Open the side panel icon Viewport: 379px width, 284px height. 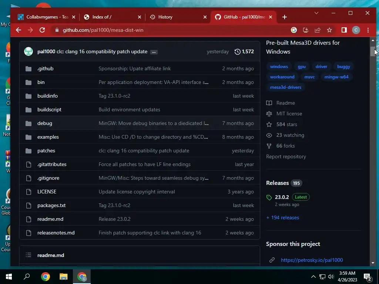(344, 30)
